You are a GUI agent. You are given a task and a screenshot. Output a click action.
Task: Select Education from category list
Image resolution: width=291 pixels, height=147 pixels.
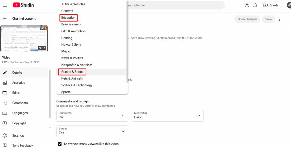coord(68,18)
